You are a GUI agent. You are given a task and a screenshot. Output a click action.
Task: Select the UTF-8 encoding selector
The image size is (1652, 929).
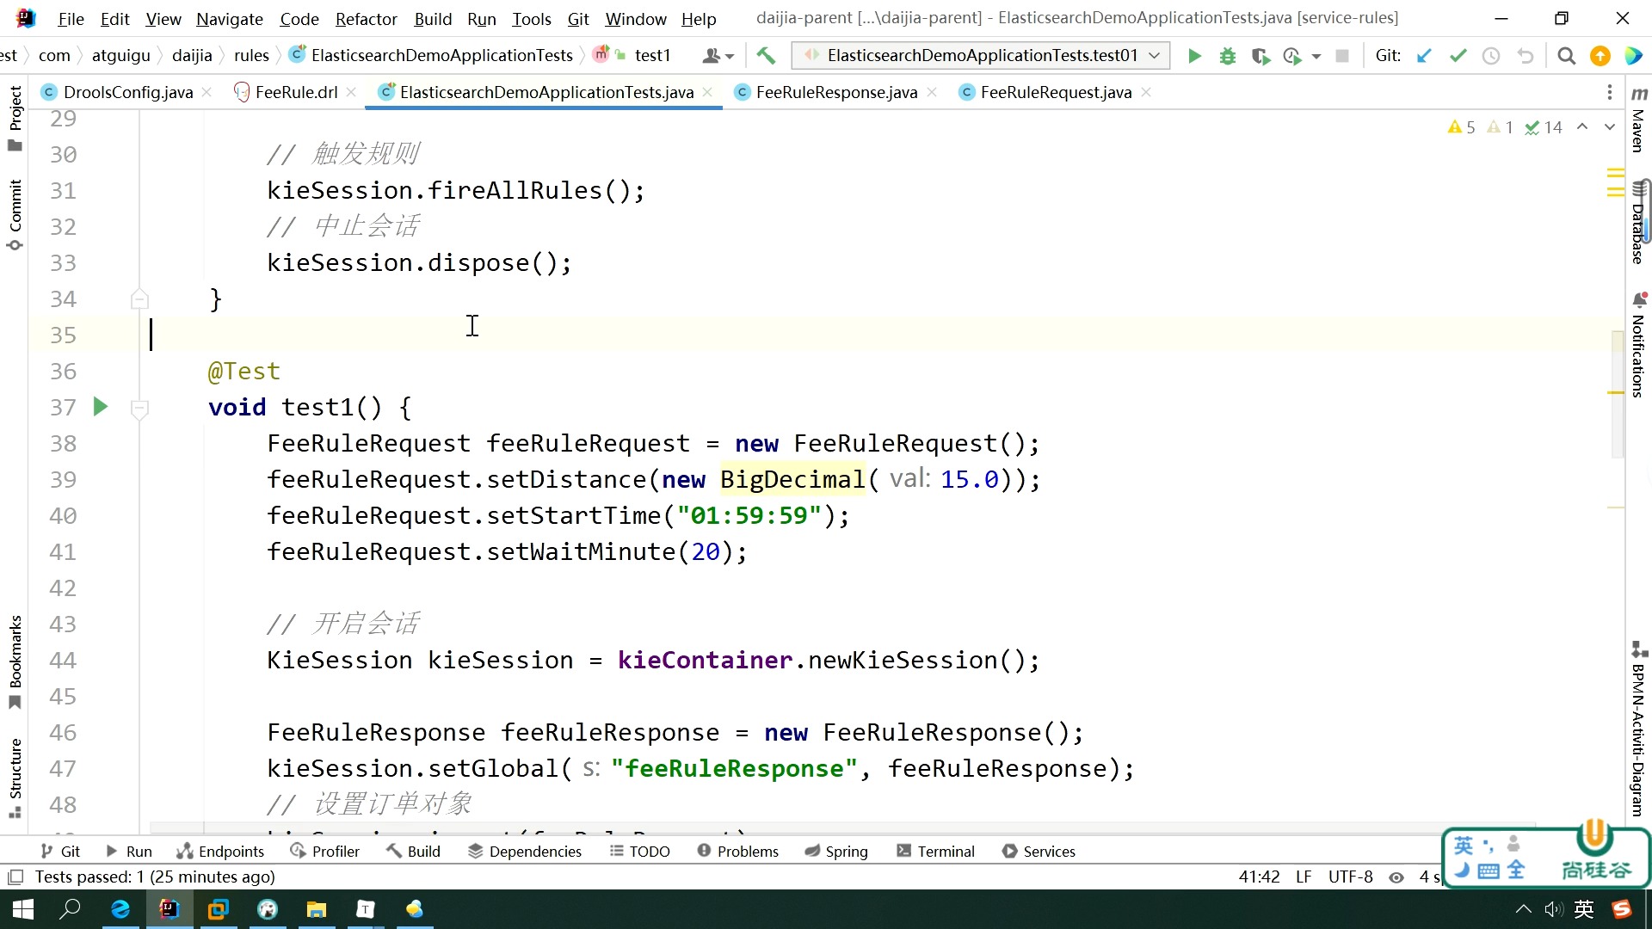click(x=1350, y=877)
